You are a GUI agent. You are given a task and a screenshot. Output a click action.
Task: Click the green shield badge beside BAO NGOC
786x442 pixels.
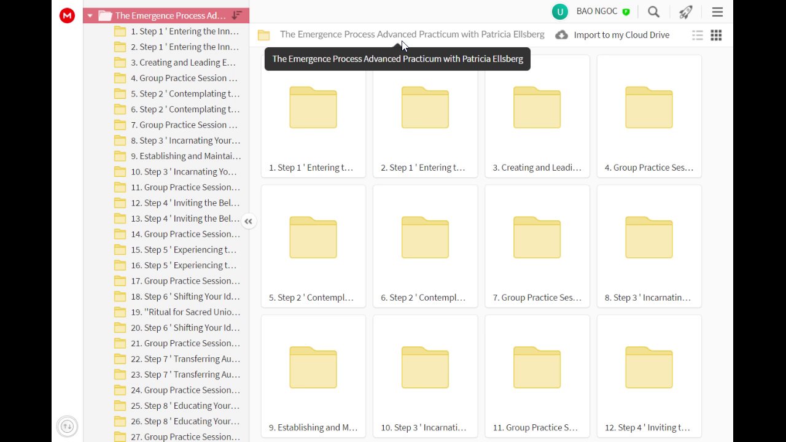[x=626, y=12]
